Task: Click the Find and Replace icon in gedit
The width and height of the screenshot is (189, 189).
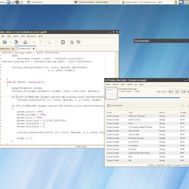Action: (x=78, y=42)
